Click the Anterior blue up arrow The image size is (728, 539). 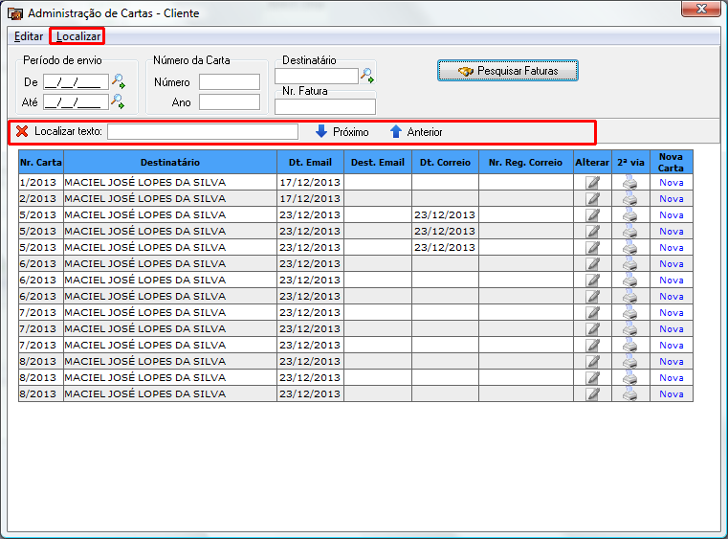pos(396,131)
